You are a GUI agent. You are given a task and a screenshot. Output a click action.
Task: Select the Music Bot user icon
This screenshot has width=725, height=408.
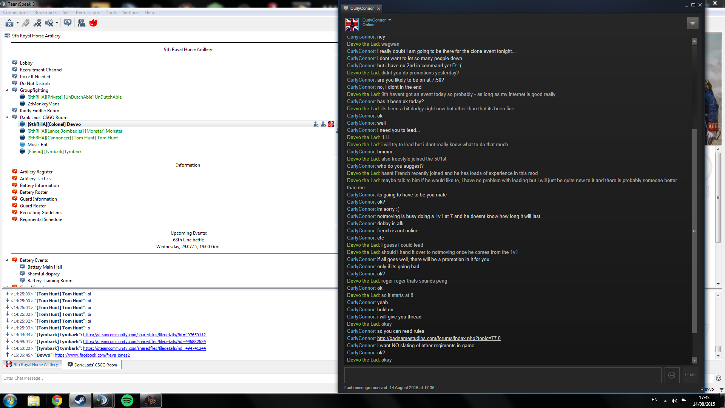click(x=22, y=145)
